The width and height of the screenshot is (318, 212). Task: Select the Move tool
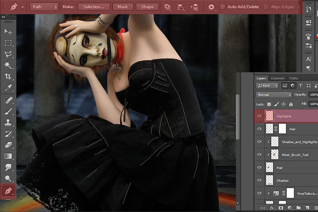pyautogui.click(x=8, y=32)
